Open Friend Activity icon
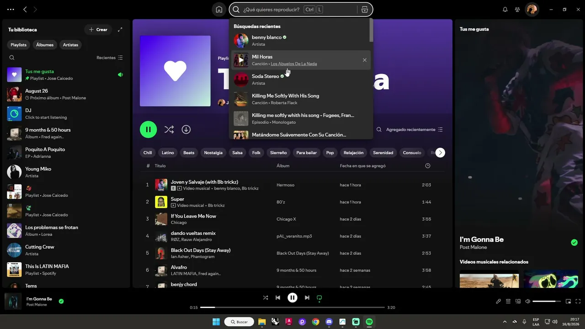Screen dimensions: 585x329 pyautogui.click(x=517, y=9)
